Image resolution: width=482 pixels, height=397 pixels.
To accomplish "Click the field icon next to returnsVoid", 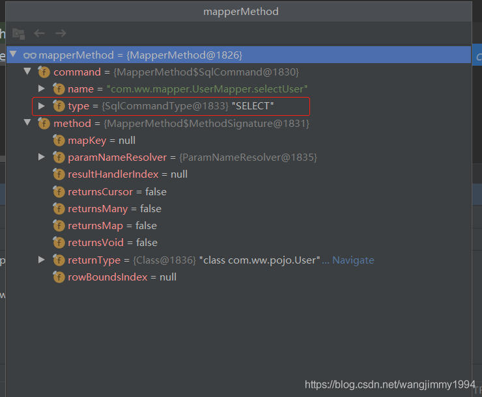I will point(59,243).
